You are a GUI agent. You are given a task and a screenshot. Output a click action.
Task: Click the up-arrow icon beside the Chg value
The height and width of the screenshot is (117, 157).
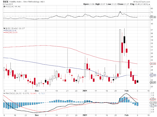pyautogui.click(x=149, y=4)
